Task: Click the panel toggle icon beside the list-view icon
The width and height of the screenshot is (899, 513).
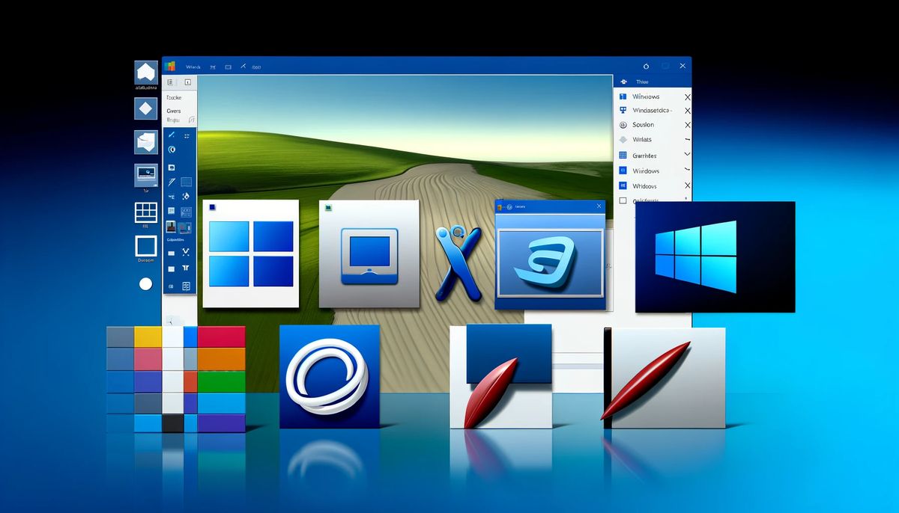Action: tap(187, 82)
